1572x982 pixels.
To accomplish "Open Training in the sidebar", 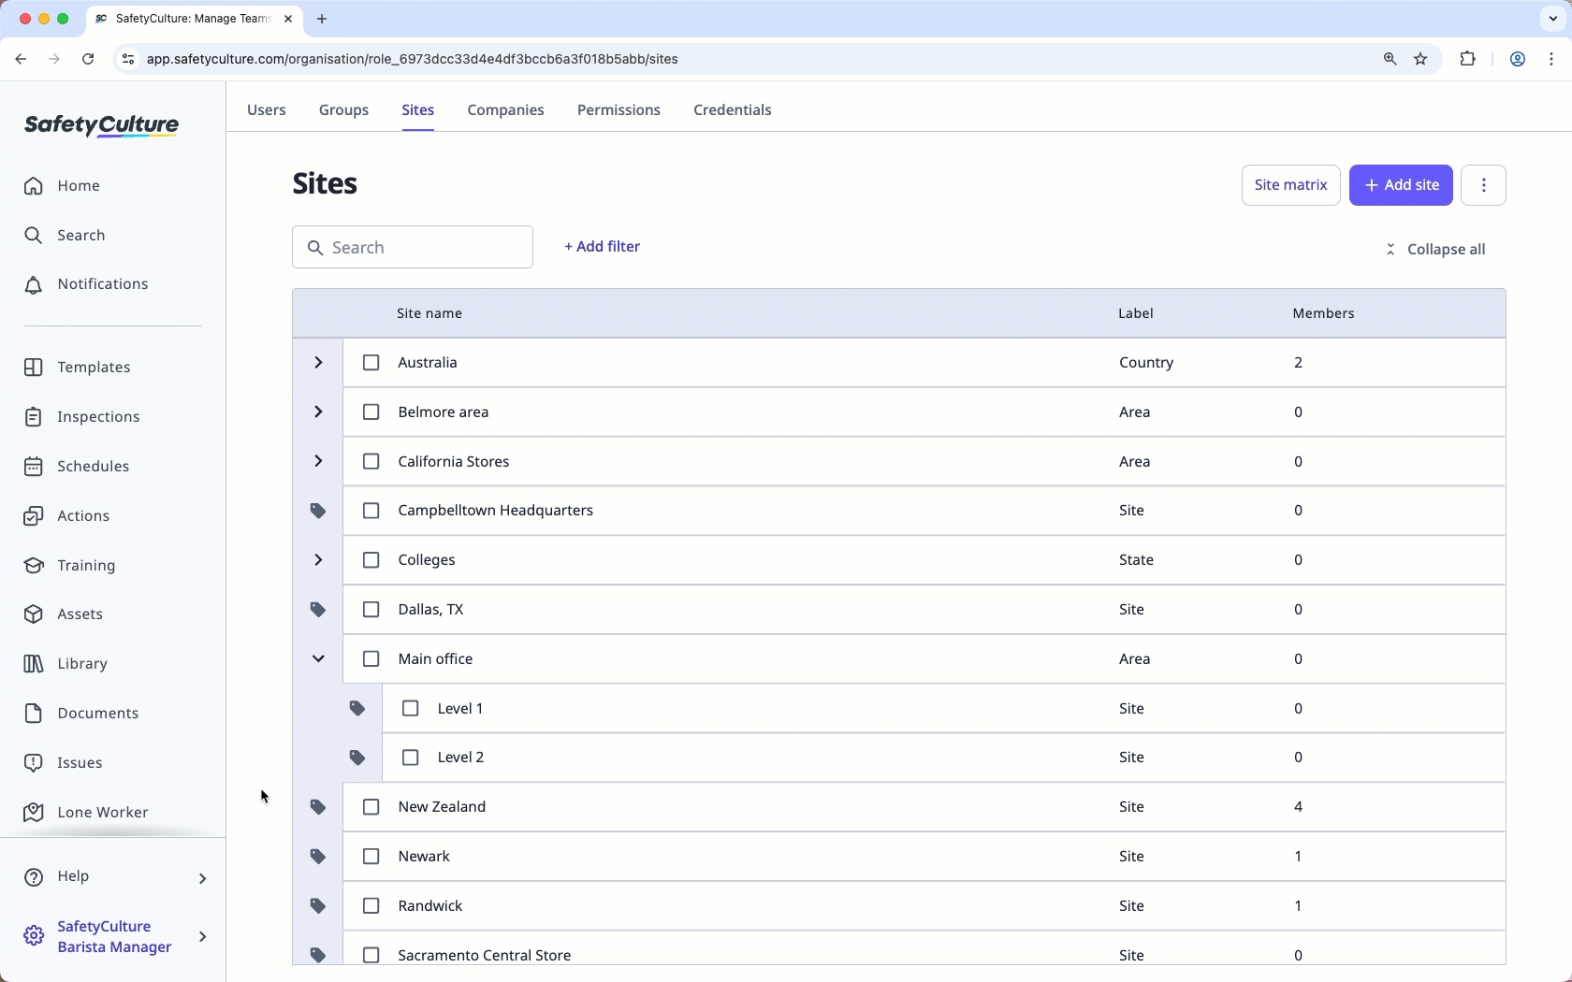I will tap(70, 565).
